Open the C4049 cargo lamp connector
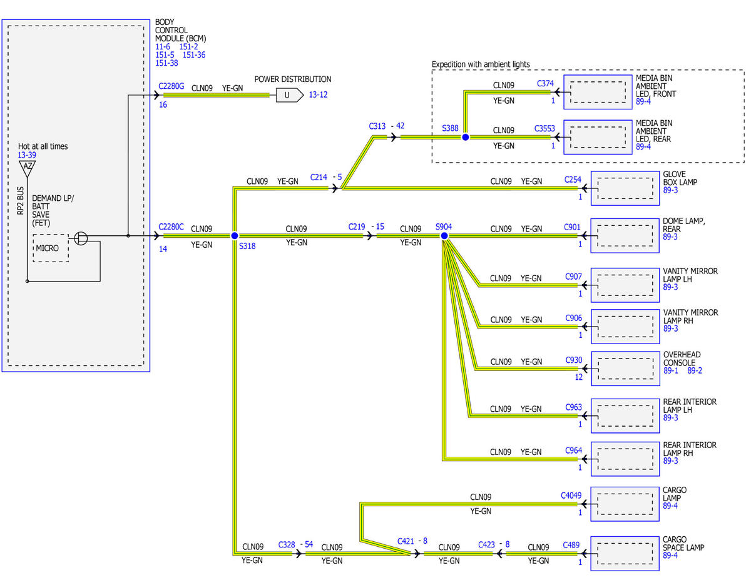The height and width of the screenshot is (580, 751). click(x=571, y=495)
